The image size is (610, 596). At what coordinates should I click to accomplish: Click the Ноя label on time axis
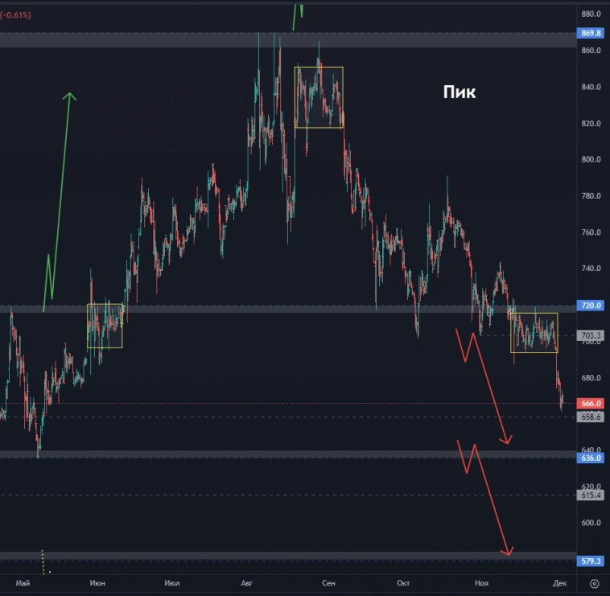click(x=481, y=583)
